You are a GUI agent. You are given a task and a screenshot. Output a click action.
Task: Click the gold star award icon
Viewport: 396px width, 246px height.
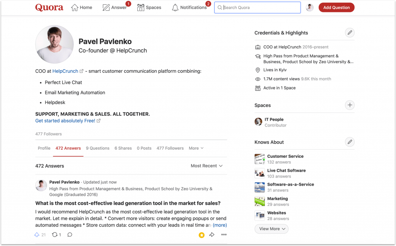tap(201, 235)
